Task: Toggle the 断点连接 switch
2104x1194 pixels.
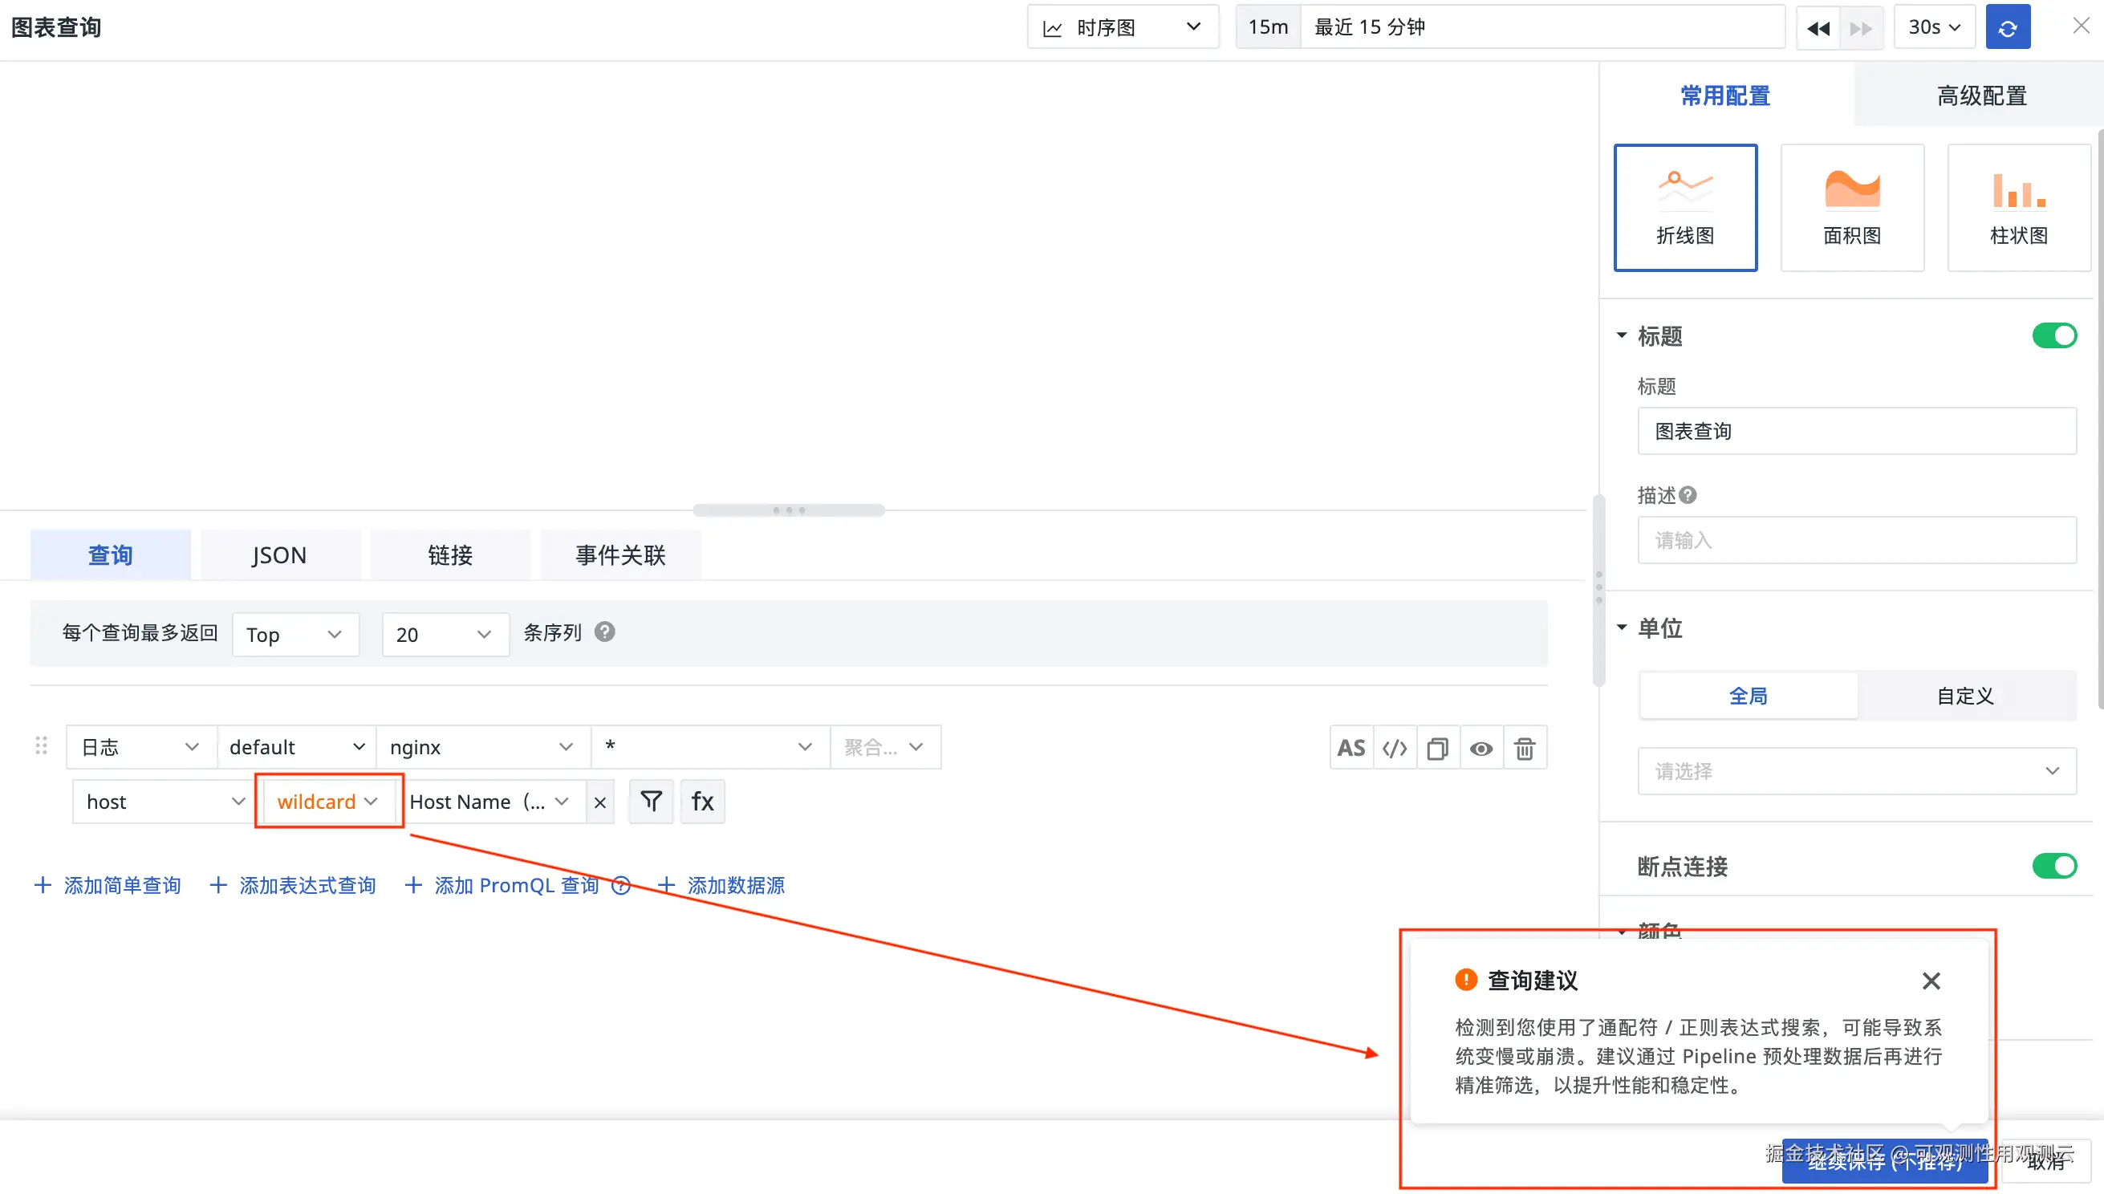Action: (2054, 866)
